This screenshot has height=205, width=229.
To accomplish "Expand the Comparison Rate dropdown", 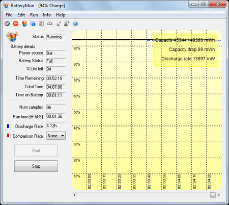I will [56, 136].
